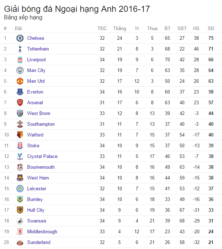The height and width of the screenshot is (249, 222).
Task: Open the Bournemouth team link
Action: [x=41, y=167]
